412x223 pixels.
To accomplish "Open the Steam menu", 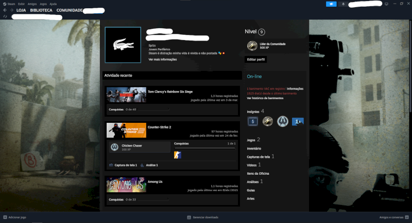I will (11, 4).
